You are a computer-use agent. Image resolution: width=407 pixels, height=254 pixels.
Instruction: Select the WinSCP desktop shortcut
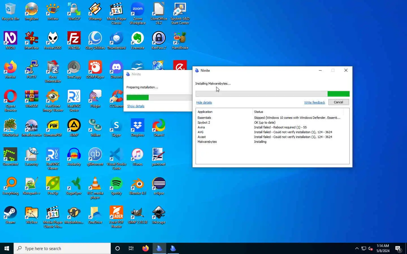(74, 12)
